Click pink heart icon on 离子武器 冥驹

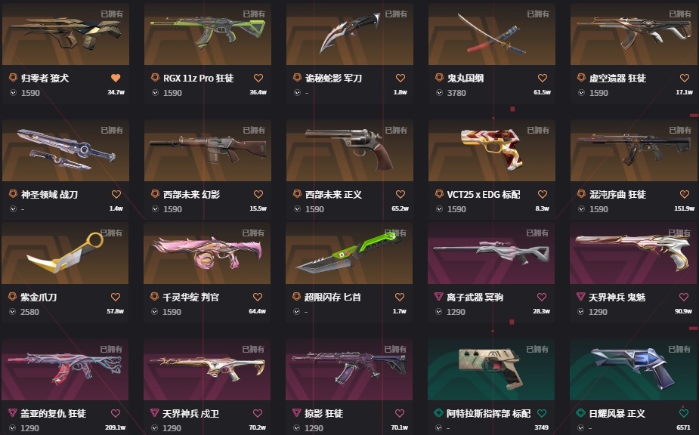(x=542, y=297)
